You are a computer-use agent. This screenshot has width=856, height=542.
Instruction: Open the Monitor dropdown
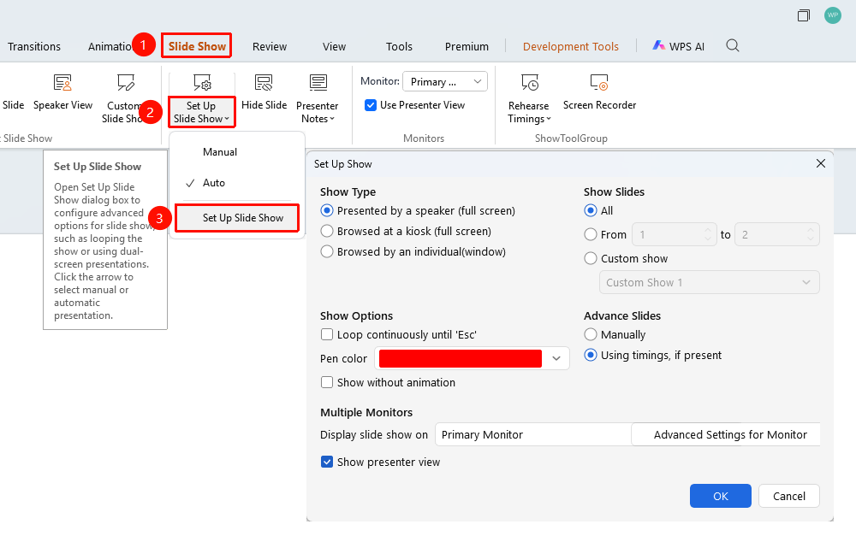pos(445,82)
